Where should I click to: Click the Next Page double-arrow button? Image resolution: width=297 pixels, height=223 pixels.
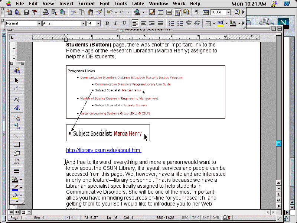pyautogui.click(x=279, y=206)
